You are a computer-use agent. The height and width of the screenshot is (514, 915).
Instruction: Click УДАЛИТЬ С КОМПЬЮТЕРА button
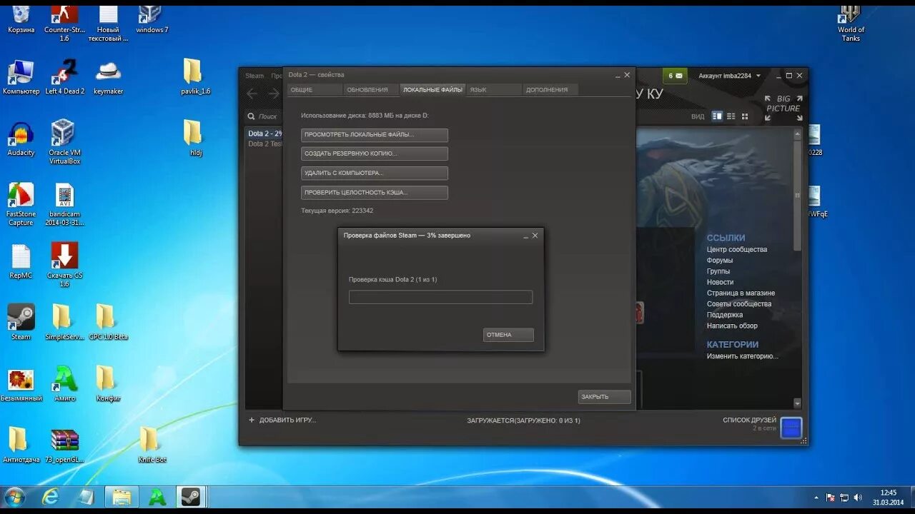tap(375, 173)
